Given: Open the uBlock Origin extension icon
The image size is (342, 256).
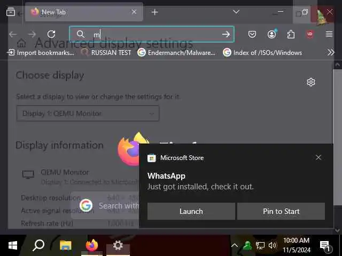Looking at the screenshot, I should [310, 34].
